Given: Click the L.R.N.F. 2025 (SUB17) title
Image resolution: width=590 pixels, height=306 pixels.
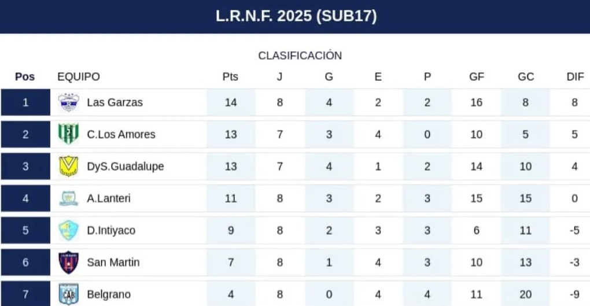Looking at the screenshot, I should 296,16.
